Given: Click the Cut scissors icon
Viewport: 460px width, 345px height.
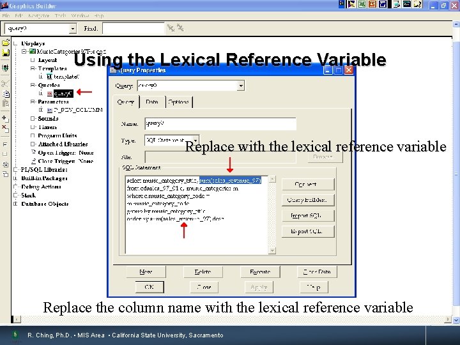Looking at the screenshot, I should click(x=5, y=84).
